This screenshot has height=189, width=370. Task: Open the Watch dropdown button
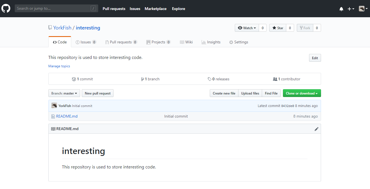[x=247, y=28]
